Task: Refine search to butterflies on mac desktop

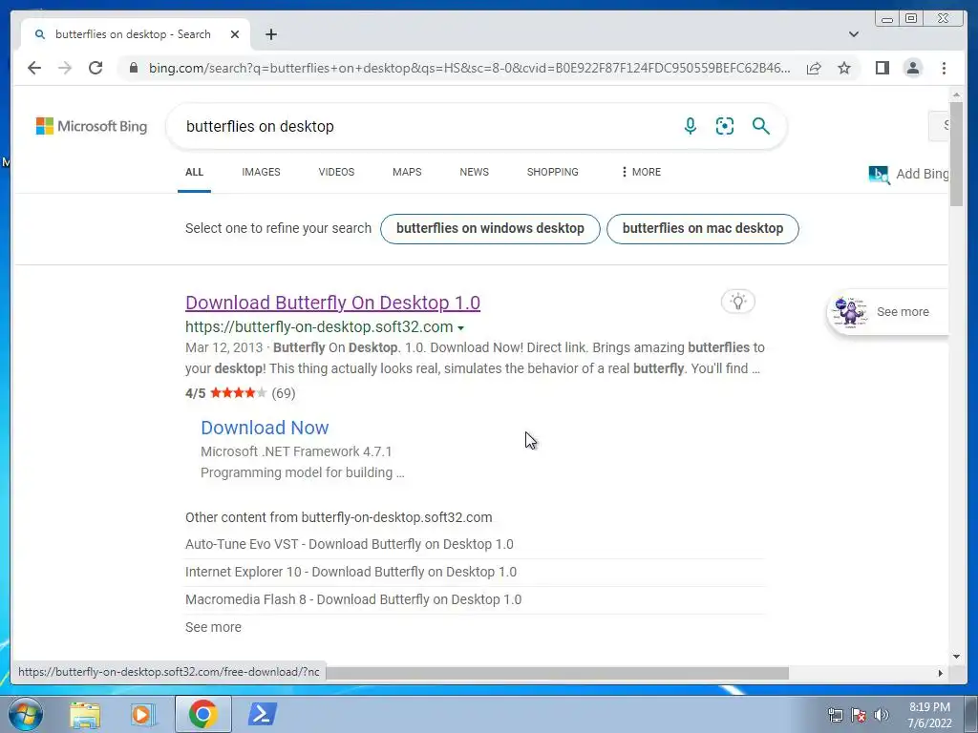Action: (702, 229)
